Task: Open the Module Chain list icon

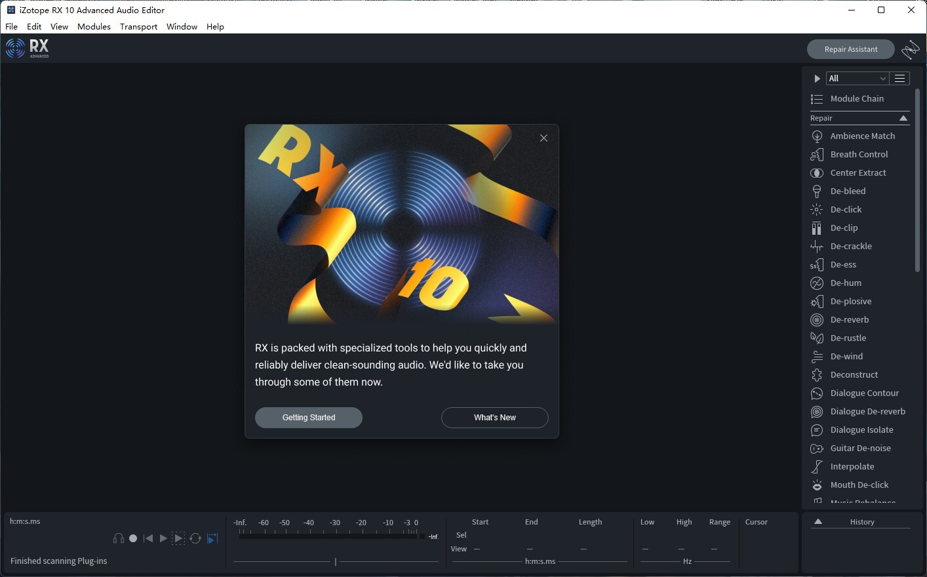Action: [817, 99]
